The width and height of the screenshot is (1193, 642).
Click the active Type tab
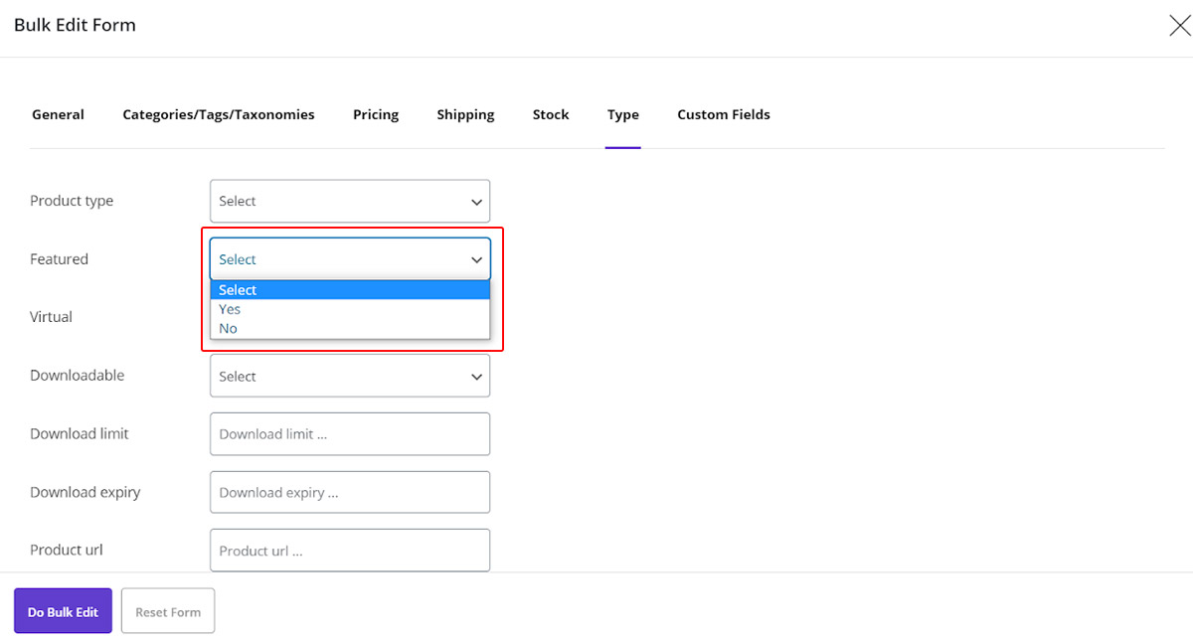pyautogui.click(x=622, y=114)
